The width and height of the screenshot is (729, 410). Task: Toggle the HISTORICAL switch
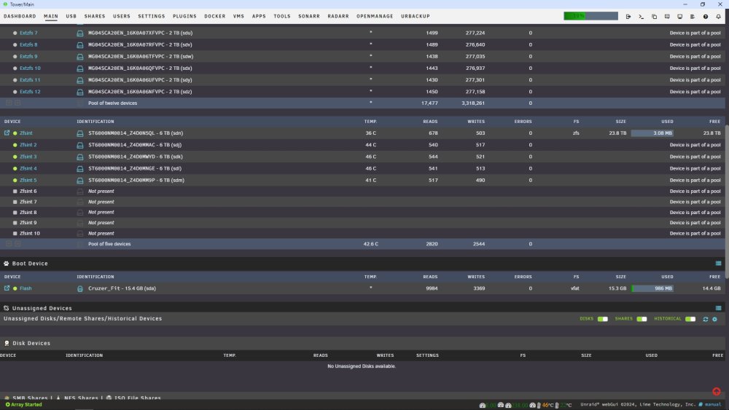(690, 319)
